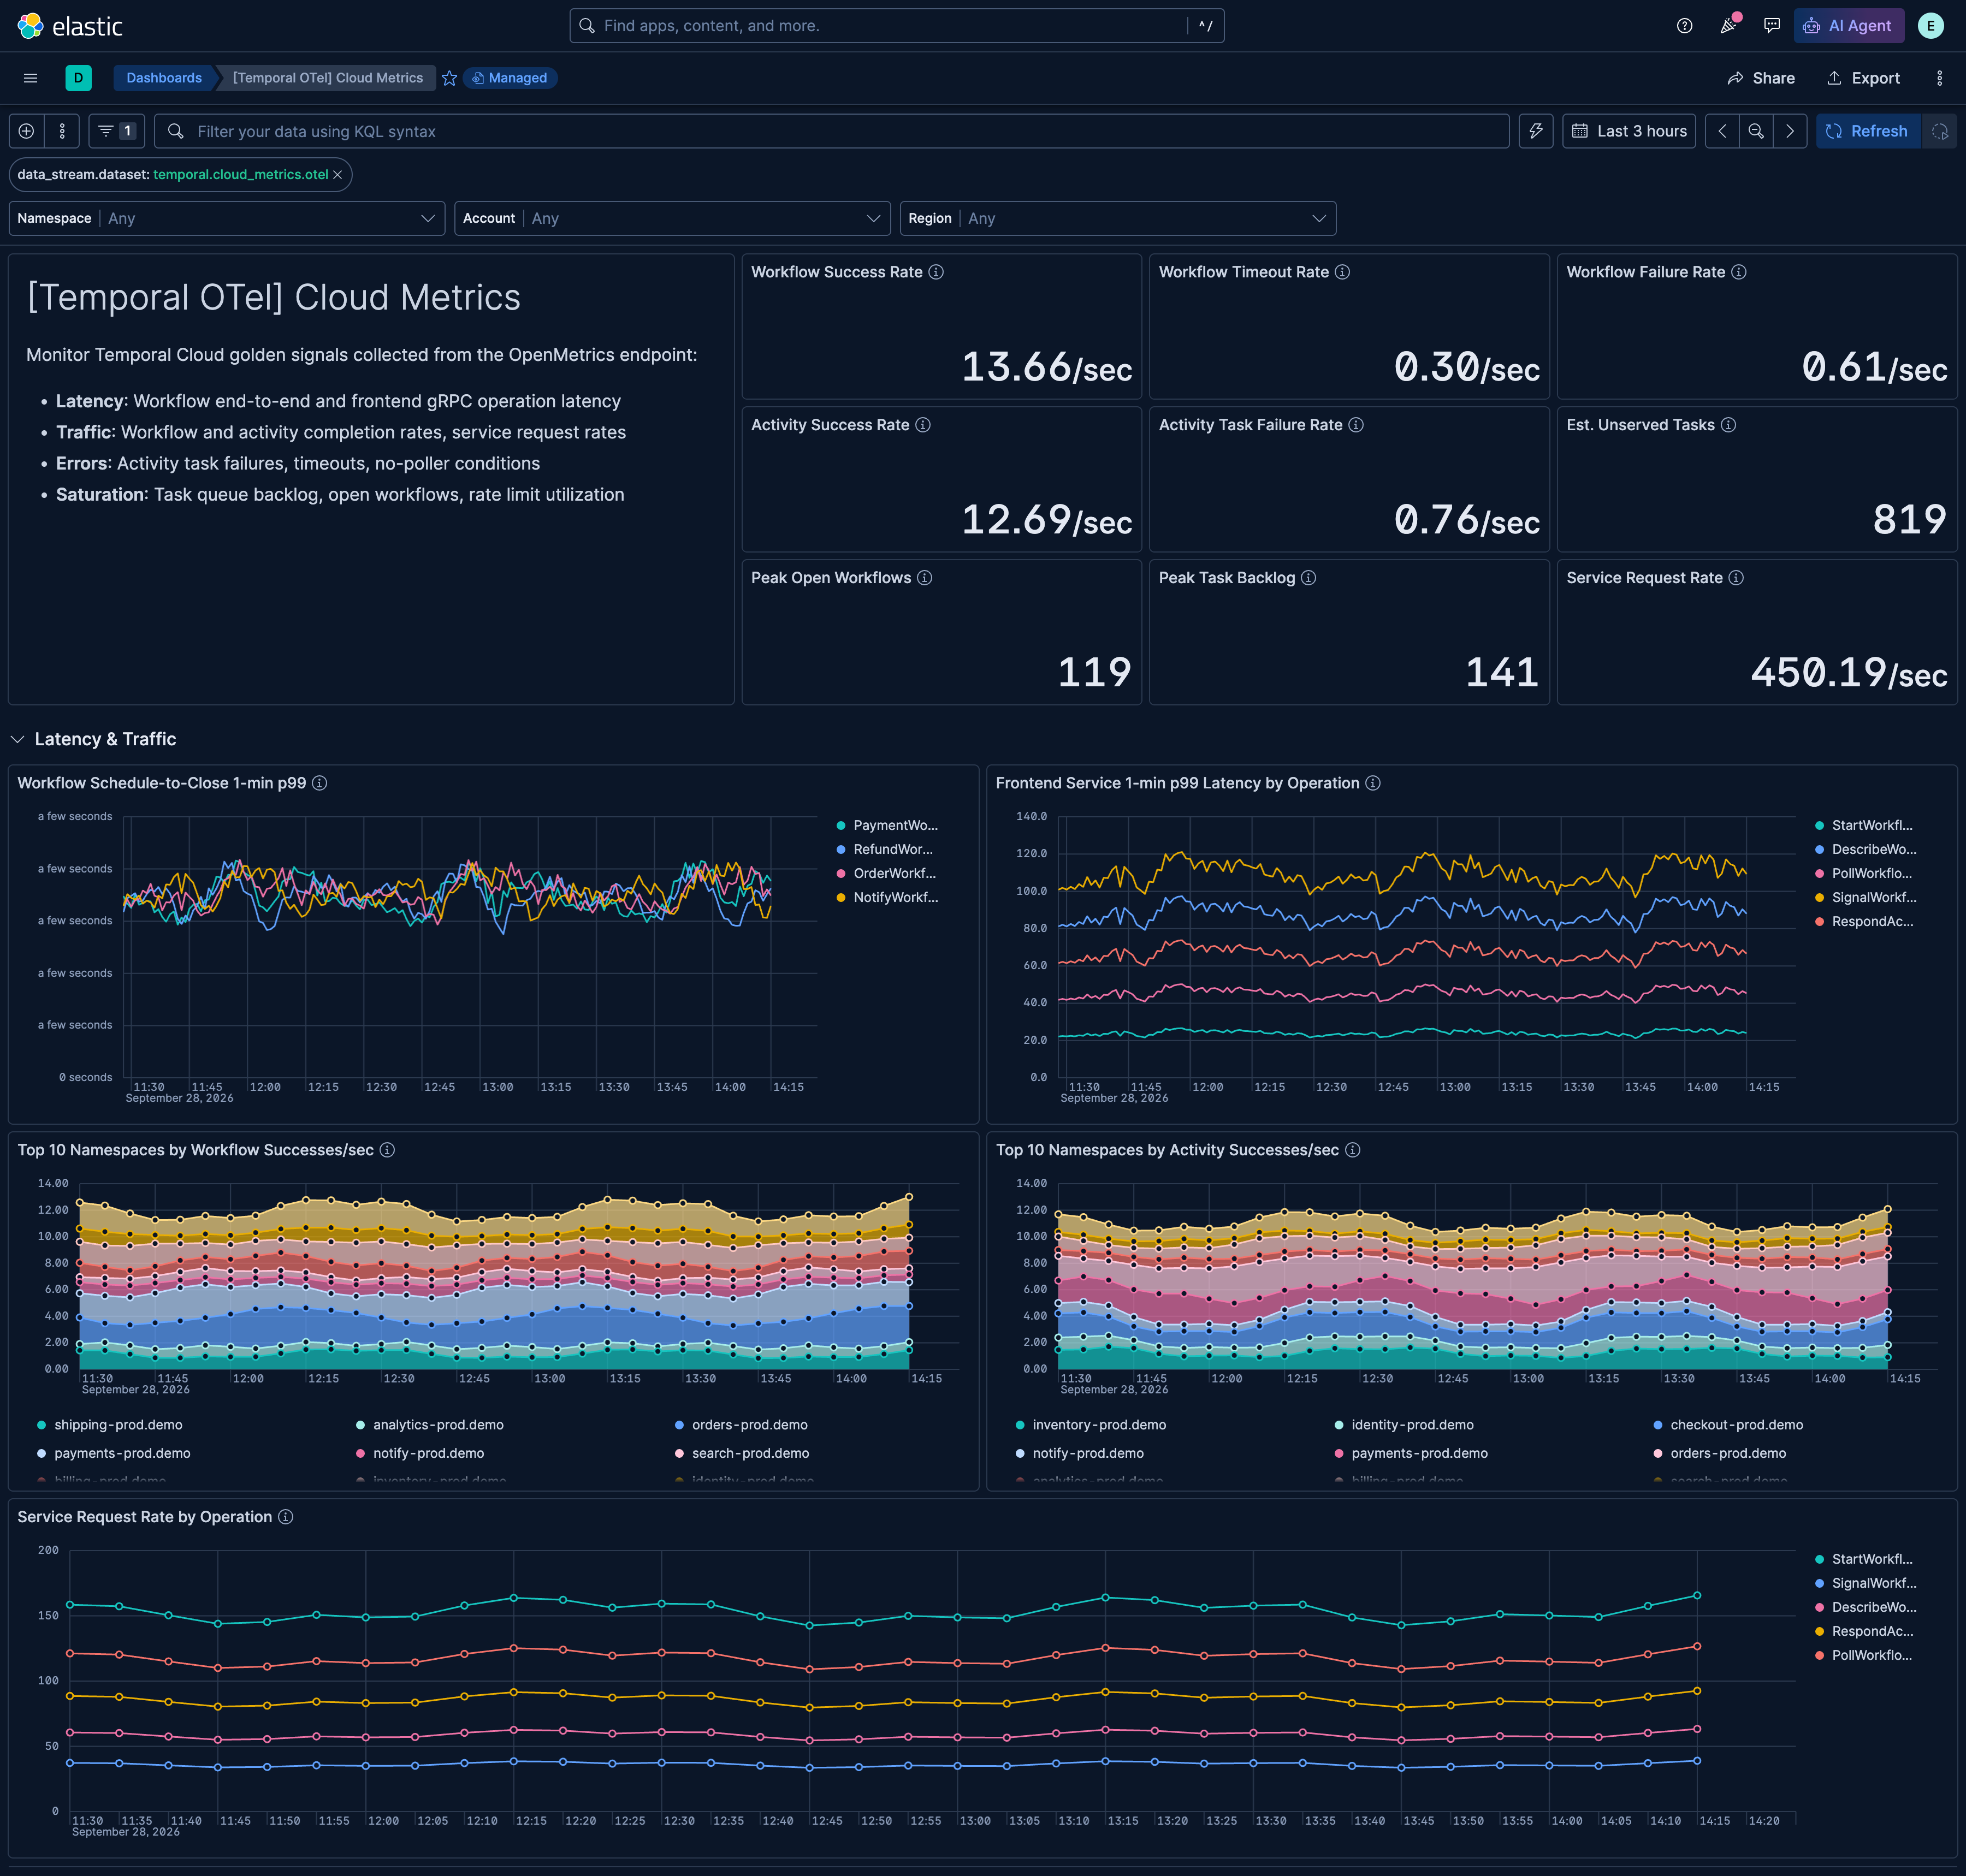The image size is (1966, 1876).
Task: Collapse the Latency & Traffic section
Action: 18,739
